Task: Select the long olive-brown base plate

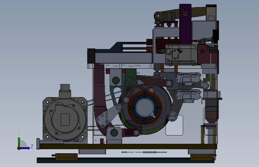Action: click(x=128, y=146)
